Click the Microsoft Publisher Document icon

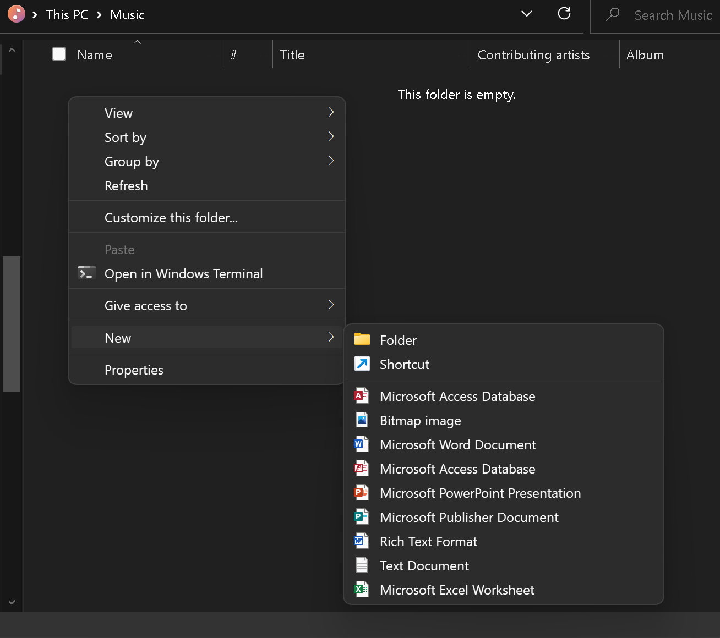362,517
